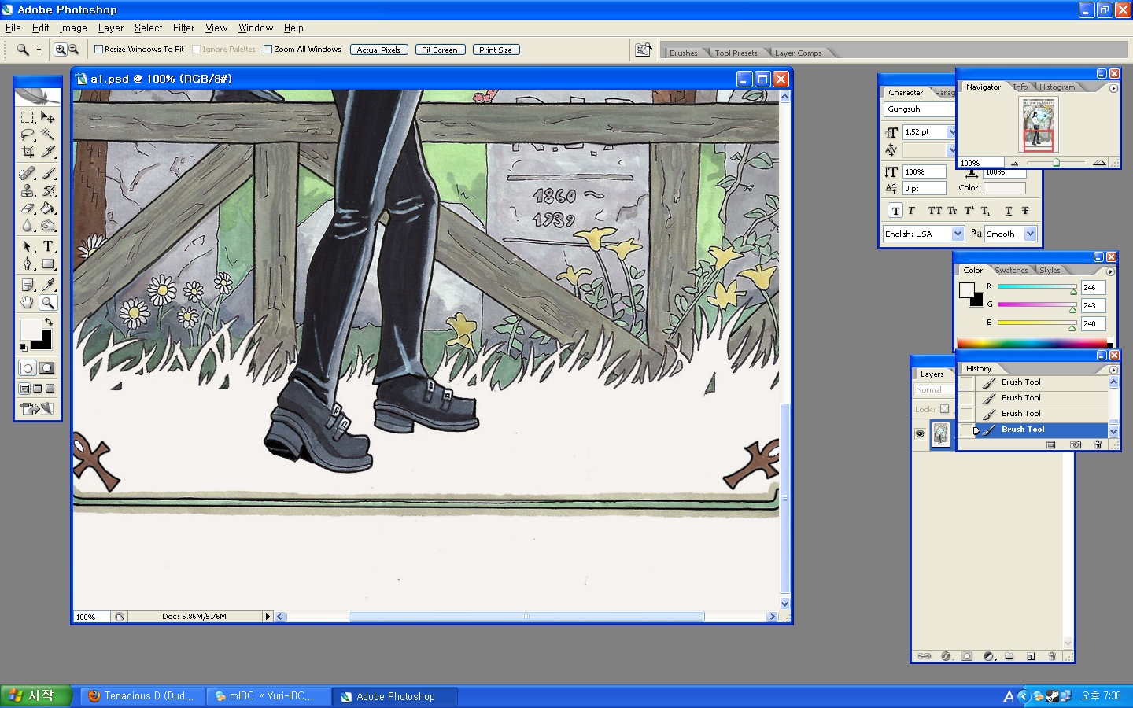Toggle Faux Italic in Character palette

[911, 211]
